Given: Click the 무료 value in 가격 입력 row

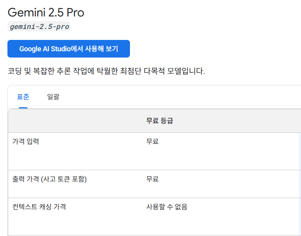Looking at the screenshot, I should click(152, 142).
